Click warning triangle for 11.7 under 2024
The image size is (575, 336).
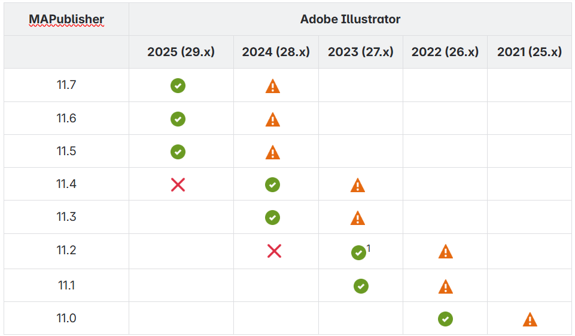tap(272, 86)
